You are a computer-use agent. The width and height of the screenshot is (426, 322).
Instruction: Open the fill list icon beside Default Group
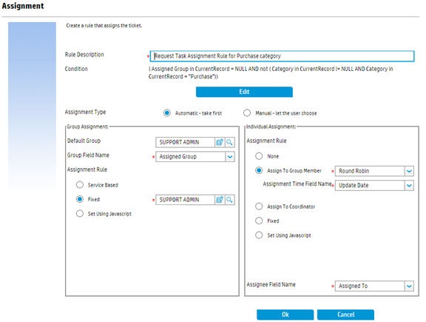[220, 142]
